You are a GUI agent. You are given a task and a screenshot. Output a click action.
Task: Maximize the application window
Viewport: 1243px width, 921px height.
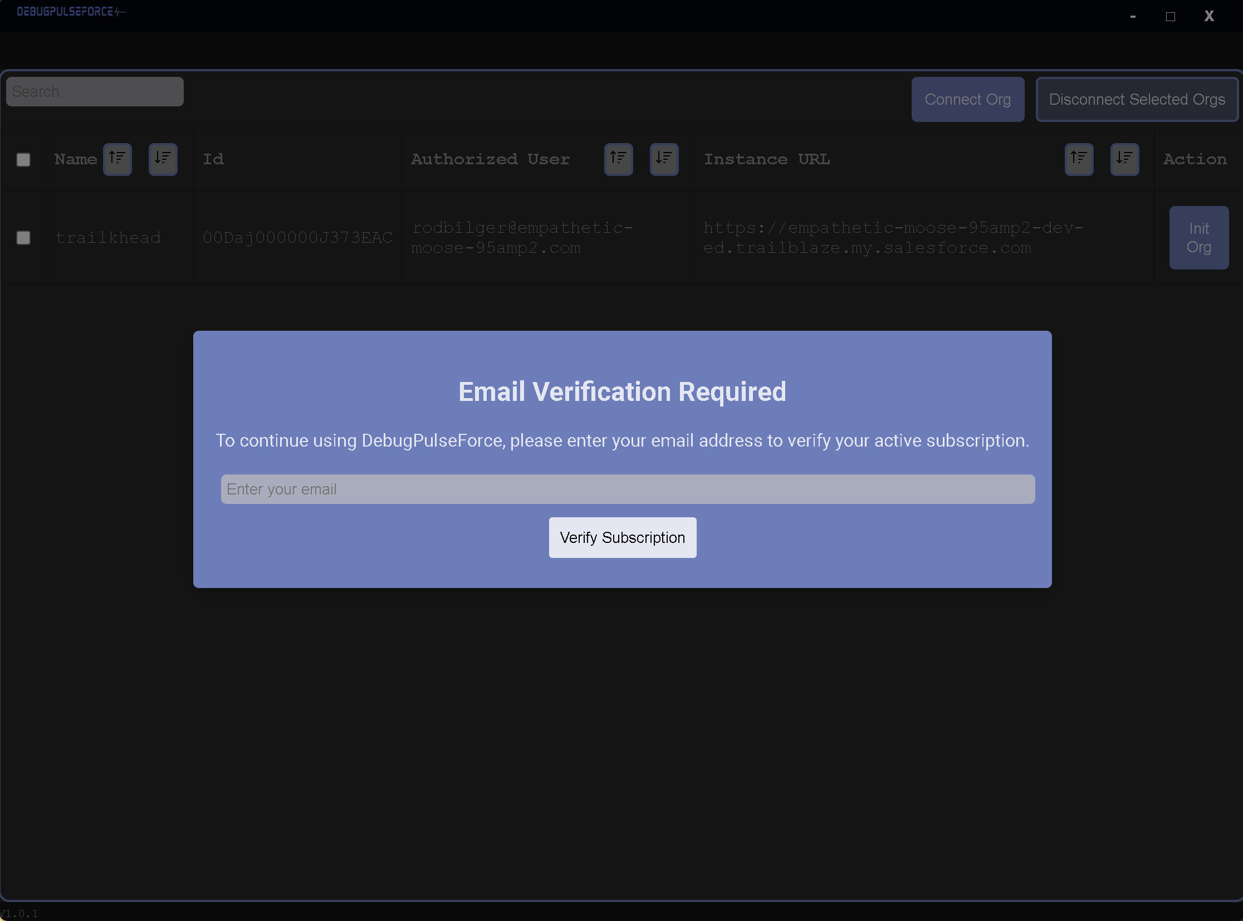[1170, 17]
